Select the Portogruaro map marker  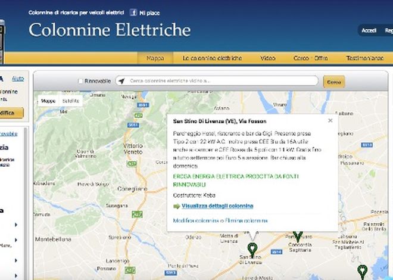click(298, 237)
